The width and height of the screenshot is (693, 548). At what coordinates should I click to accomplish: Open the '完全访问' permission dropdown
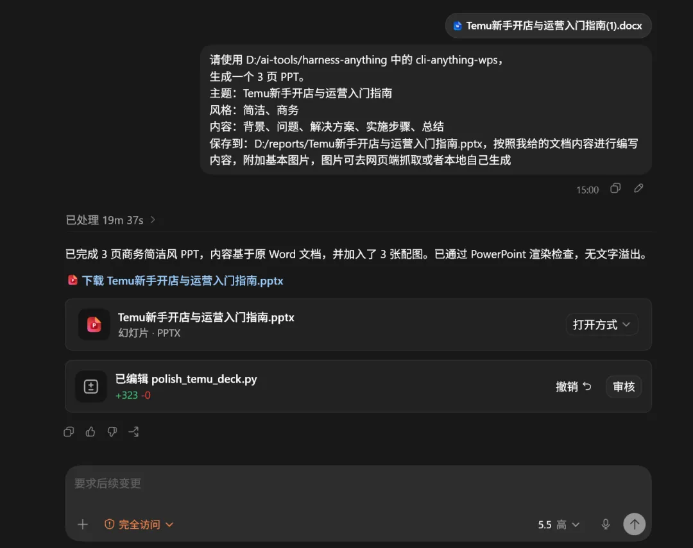pos(139,524)
